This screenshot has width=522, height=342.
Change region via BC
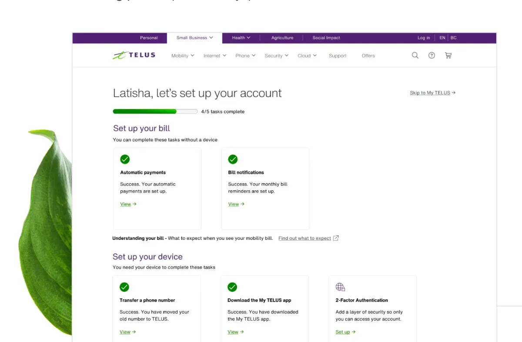coord(454,38)
